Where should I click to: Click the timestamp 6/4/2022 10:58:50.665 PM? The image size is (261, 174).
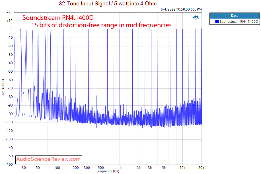tap(181, 9)
